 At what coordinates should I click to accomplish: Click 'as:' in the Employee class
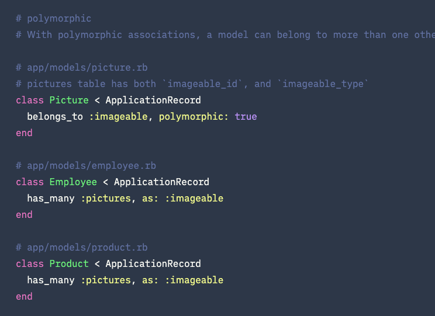point(150,199)
